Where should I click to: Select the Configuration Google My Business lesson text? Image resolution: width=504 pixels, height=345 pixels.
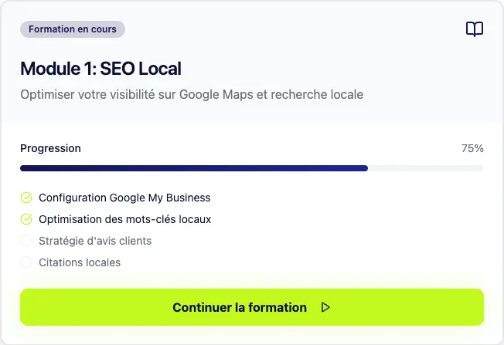pos(124,198)
